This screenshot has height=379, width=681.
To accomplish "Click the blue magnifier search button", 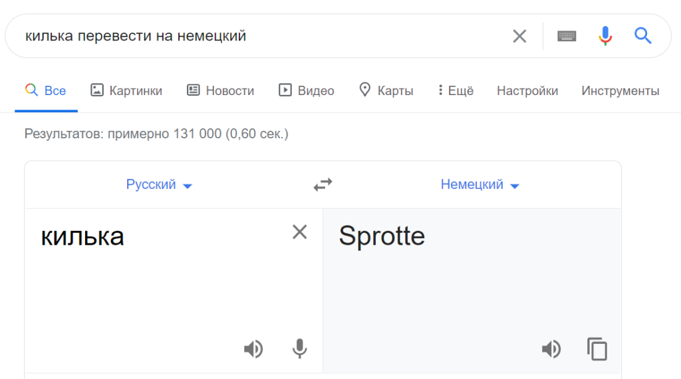I will click(642, 36).
